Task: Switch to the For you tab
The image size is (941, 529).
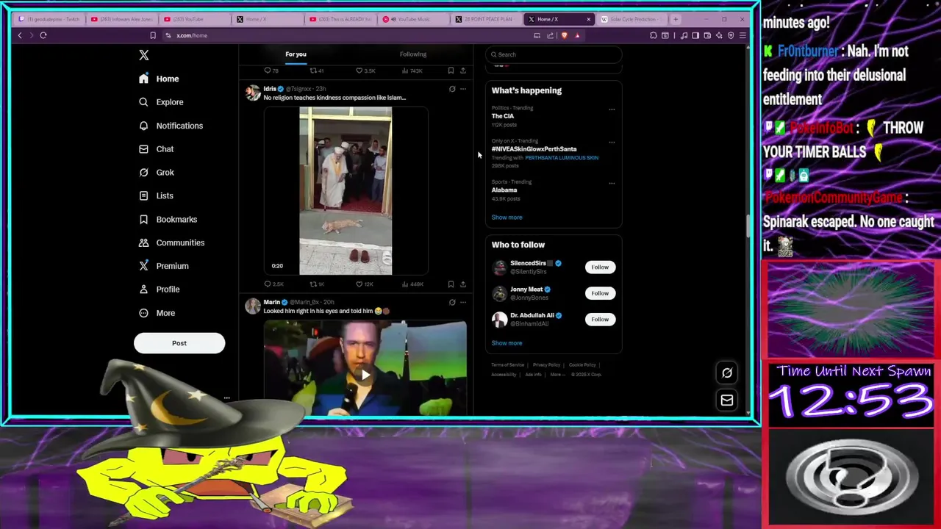Action: 296,54
